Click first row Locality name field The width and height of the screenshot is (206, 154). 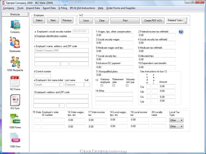(x=159, y=120)
